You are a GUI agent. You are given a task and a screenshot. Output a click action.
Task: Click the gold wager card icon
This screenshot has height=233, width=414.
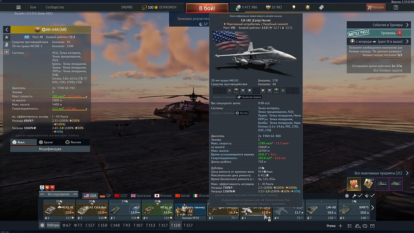coord(368,184)
